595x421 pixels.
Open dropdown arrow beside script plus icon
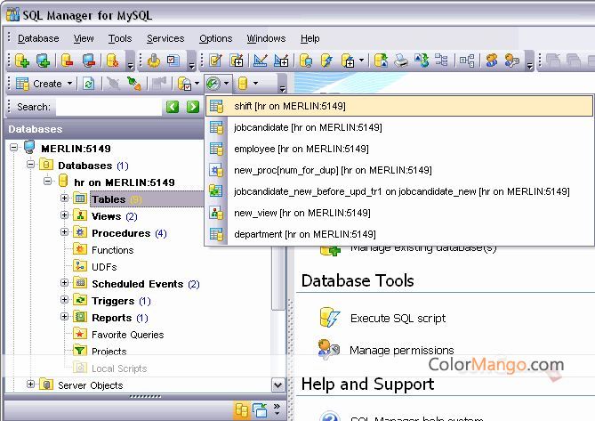[361, 60]
